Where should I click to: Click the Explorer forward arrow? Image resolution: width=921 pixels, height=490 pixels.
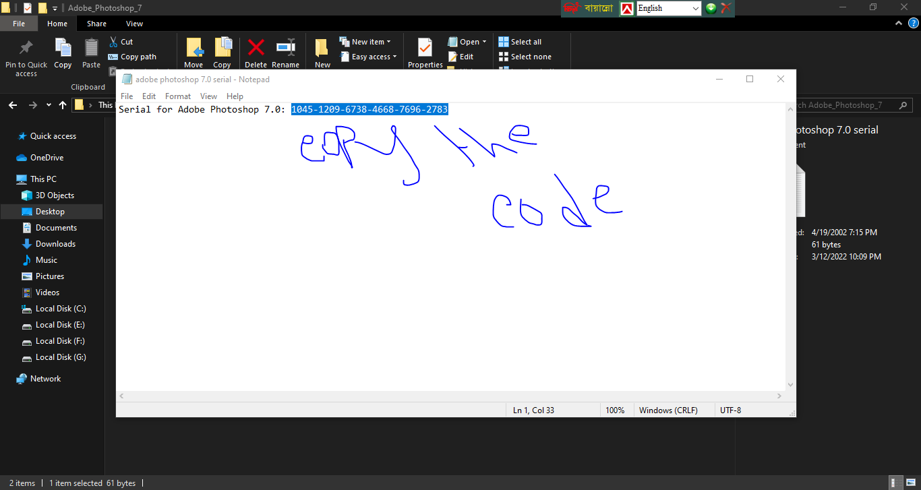[x=32, y=105]
